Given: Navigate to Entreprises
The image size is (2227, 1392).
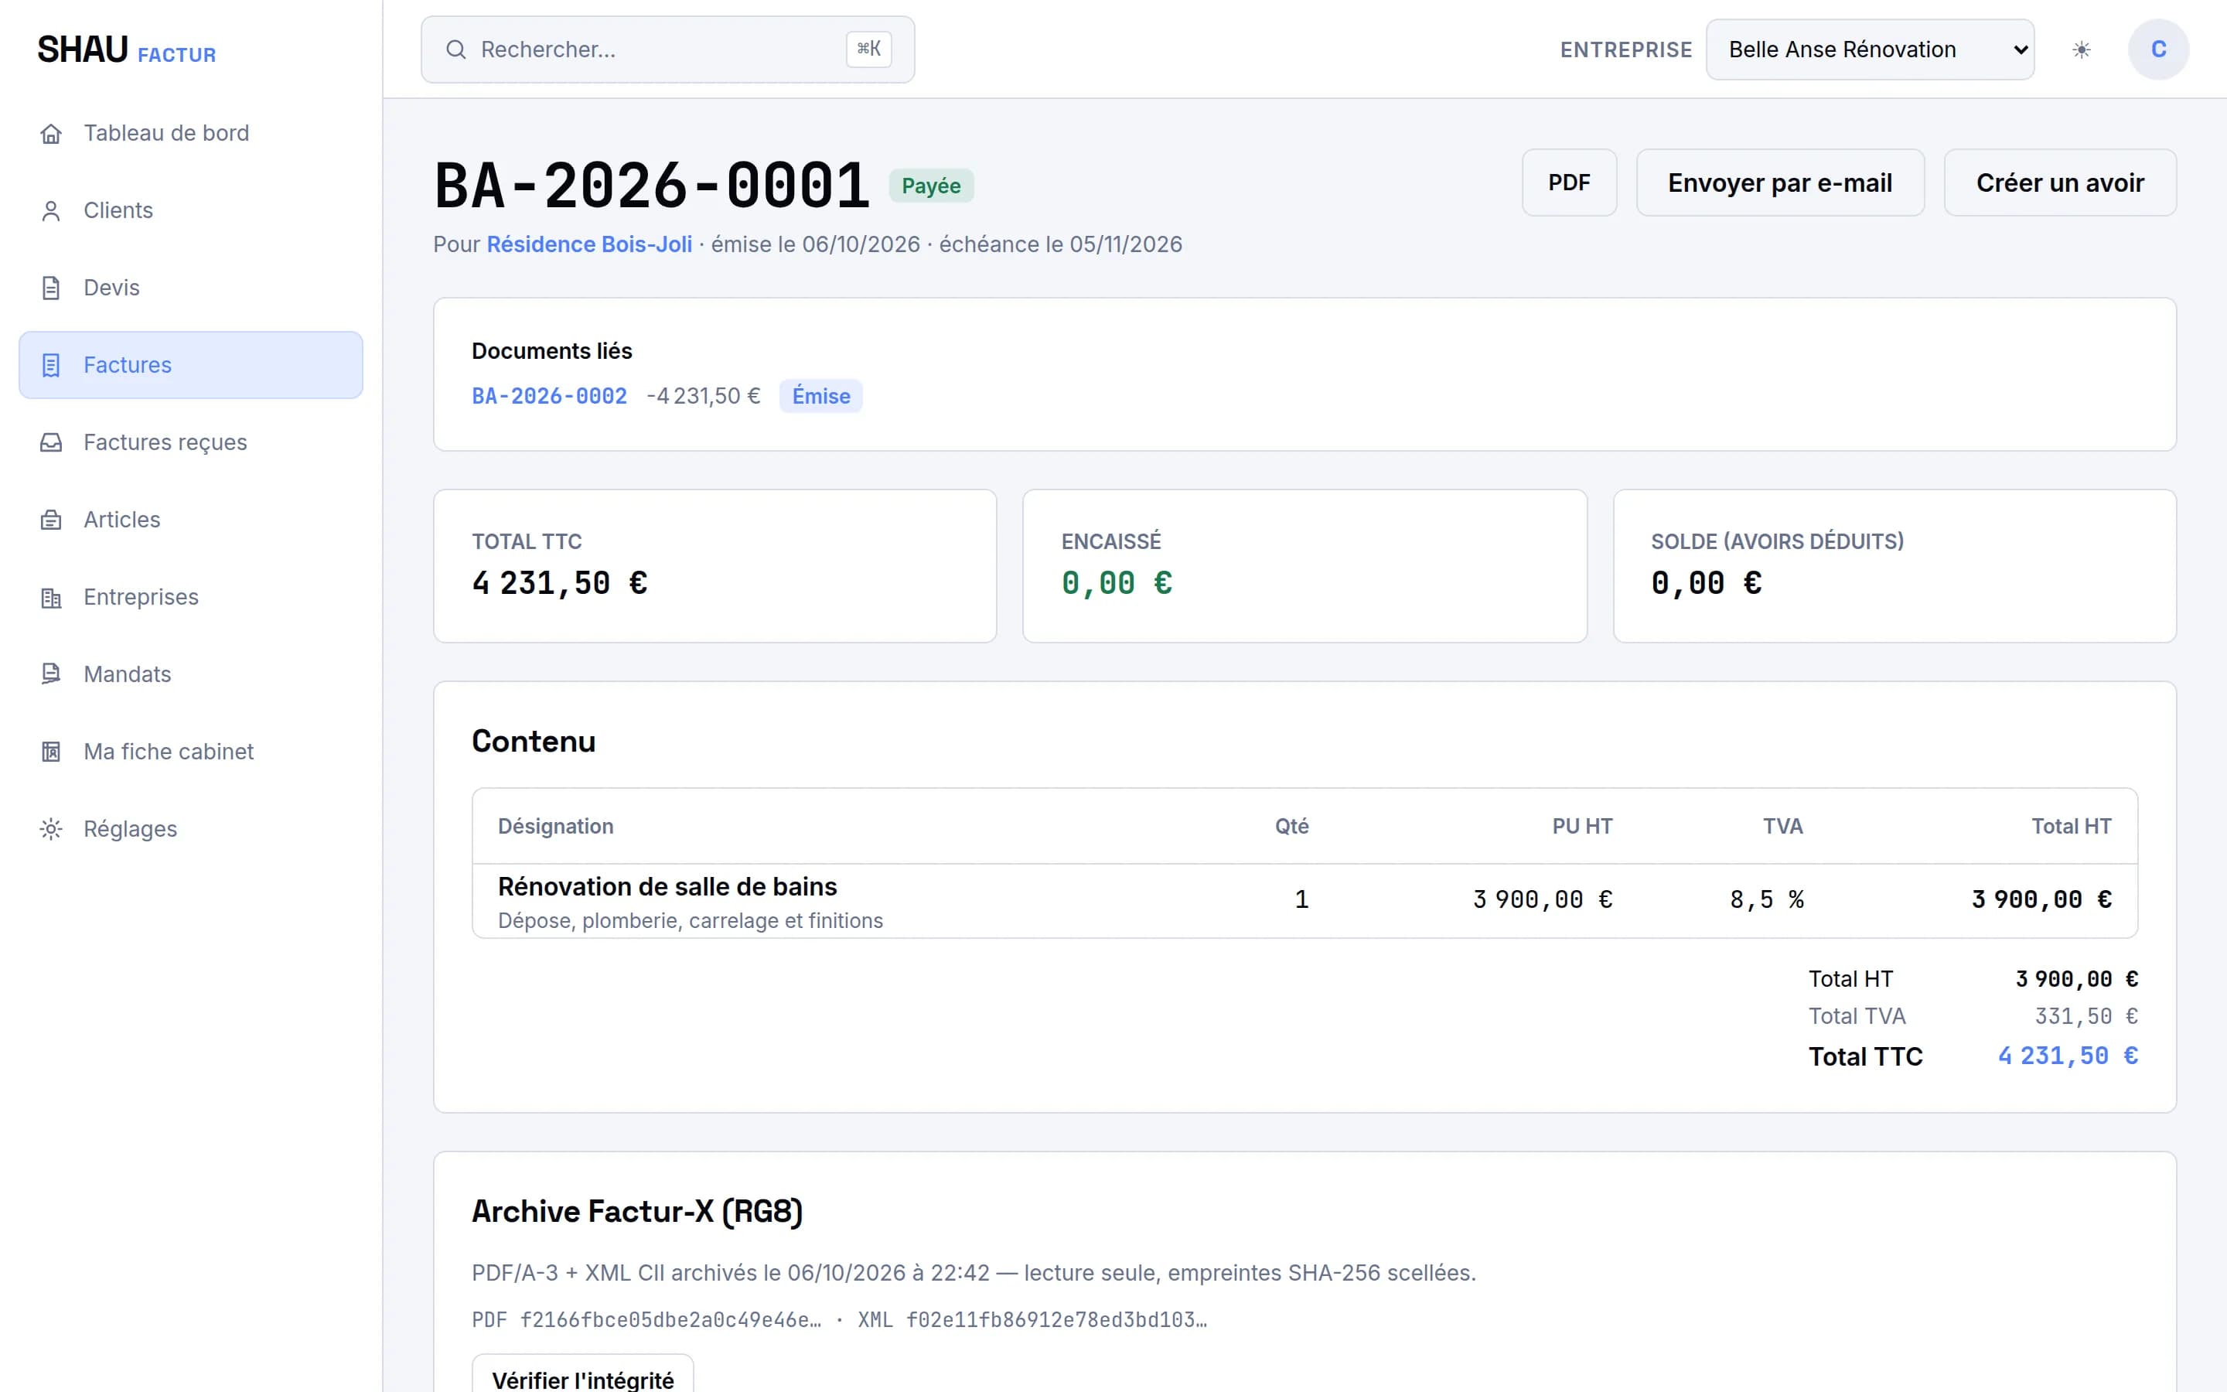Looking at the screenshot, I should point(190,598).
